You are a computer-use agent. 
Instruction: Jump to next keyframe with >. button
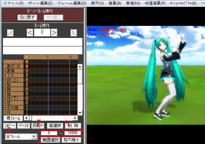pos(74,33)
